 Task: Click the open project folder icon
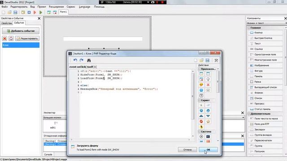click(9, 13)
